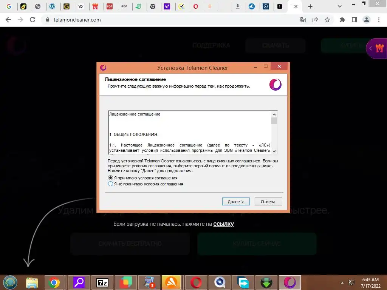
Task: Expand the tab search dropdown arrow
Action: coord(340,6)
